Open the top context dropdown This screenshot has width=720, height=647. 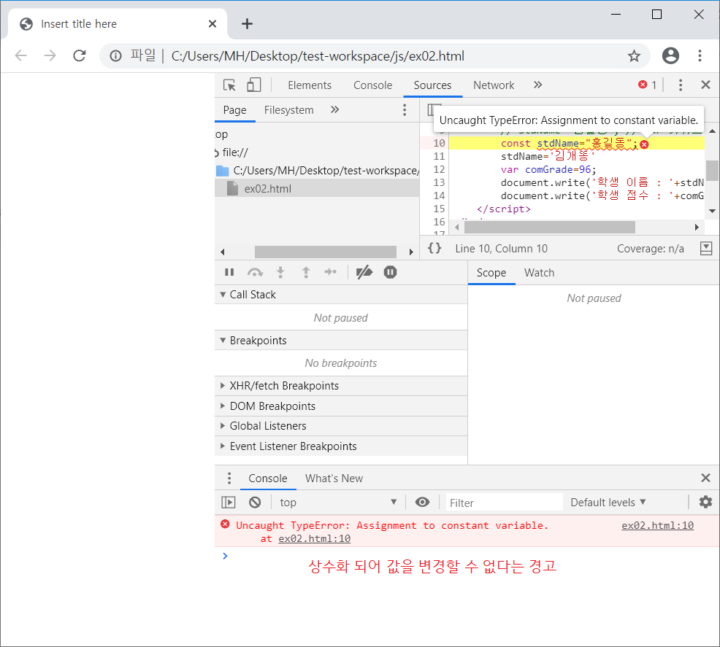(x=338, y=503)
